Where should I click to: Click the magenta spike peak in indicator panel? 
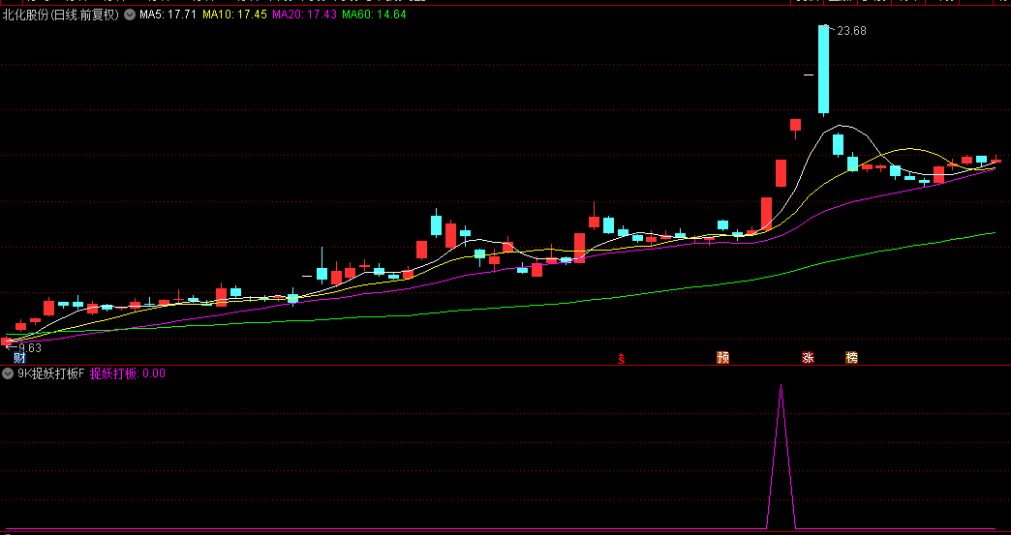(781, 386)
